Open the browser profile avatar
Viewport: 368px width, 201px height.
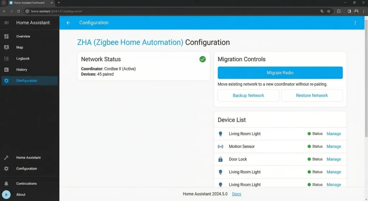point(356,11)
